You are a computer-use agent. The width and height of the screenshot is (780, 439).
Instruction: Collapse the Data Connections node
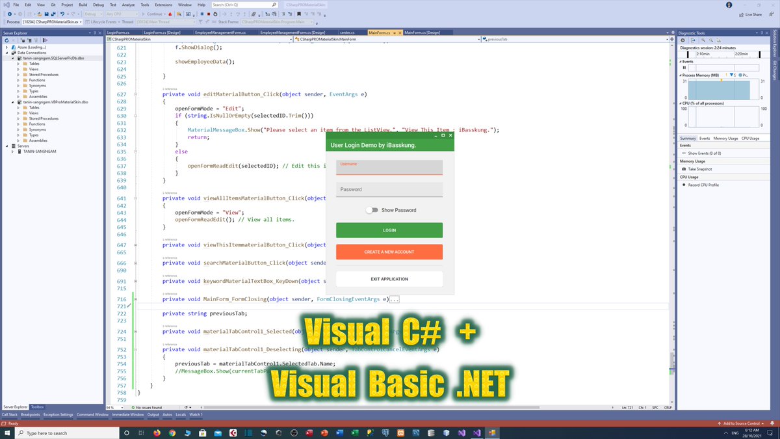(7, 53)
